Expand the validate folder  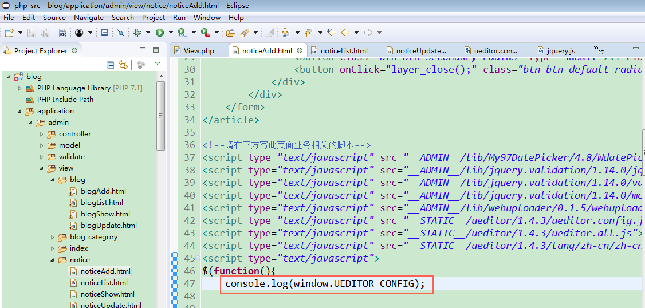tap(42, 157)
